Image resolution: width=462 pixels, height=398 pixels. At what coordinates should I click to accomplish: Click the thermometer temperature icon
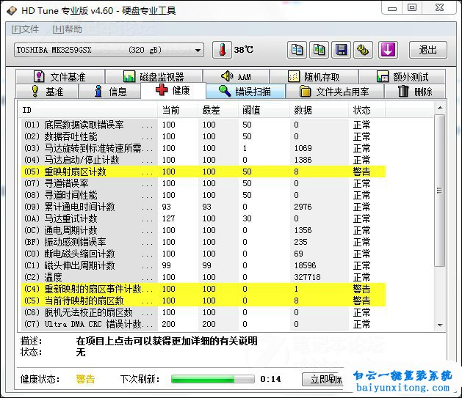(222, 50)
